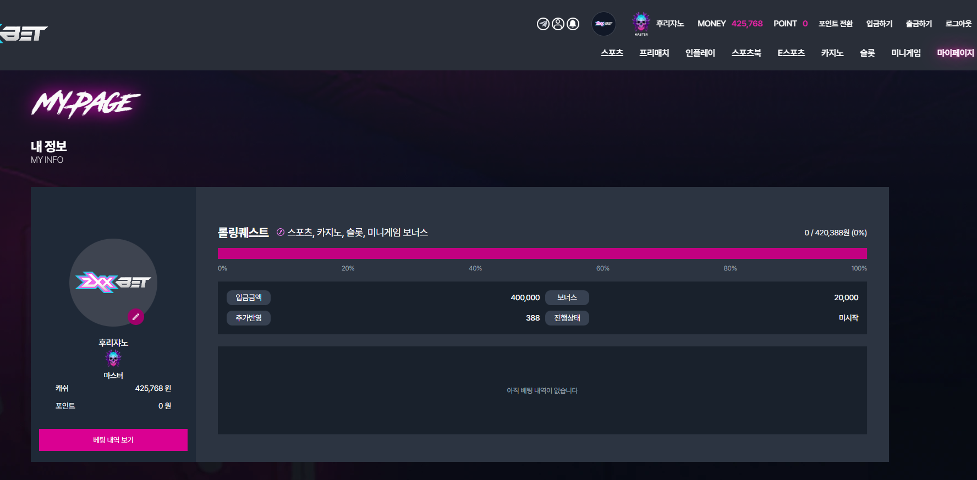Select the 미니게임 menu item
Image resolution: width=977 pixels, height=480 pixels.
point(905,53)
